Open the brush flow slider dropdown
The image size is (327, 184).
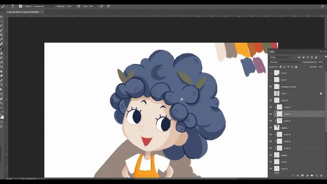point(97,7)
